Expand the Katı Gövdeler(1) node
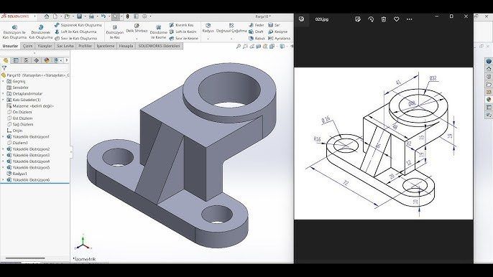This screenshot has width=493, height=277. (3, 100)
